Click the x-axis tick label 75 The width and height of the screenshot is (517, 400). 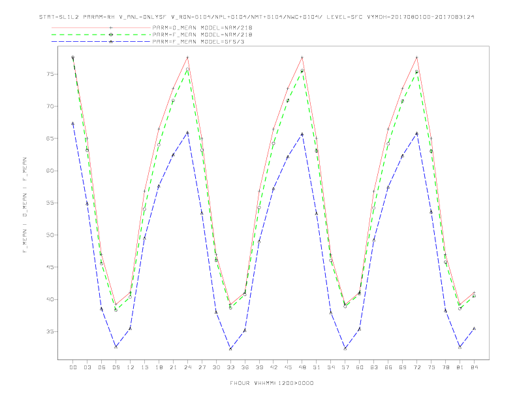(x=431, y=367)
